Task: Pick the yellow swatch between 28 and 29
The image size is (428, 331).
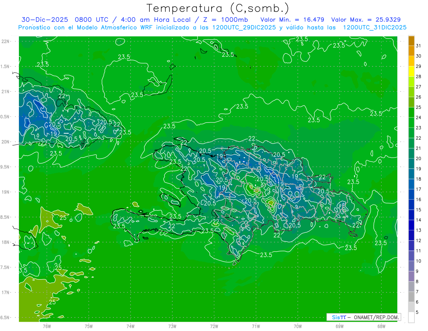Action: coord(411,71)
